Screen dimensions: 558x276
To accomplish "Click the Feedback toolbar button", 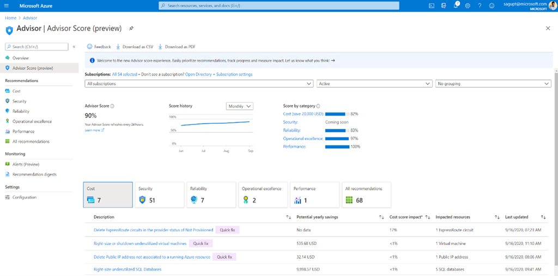I will (99, 47).
